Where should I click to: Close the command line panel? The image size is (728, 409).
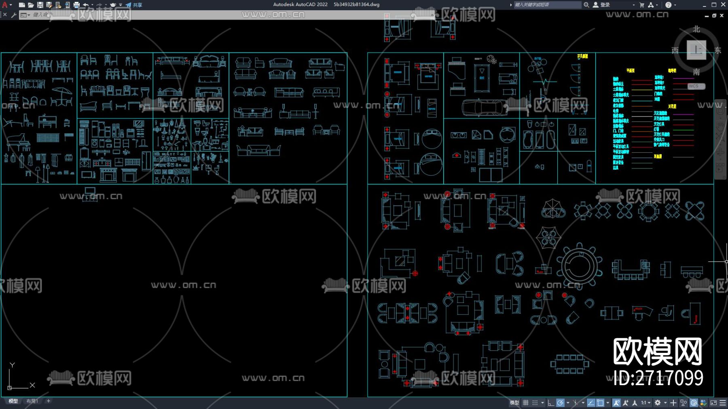[5, 15]
